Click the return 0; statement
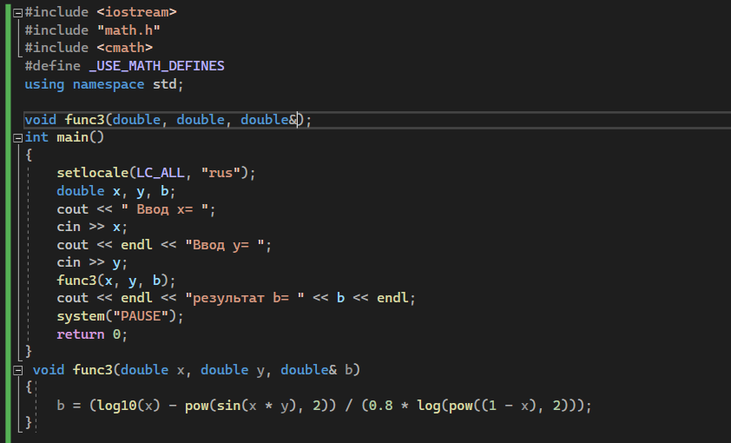Screen dimensions: 731x443 pos(92,334)
